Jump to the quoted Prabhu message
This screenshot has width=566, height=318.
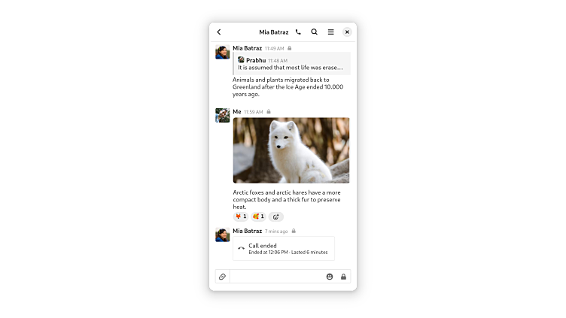pos(292,64)
